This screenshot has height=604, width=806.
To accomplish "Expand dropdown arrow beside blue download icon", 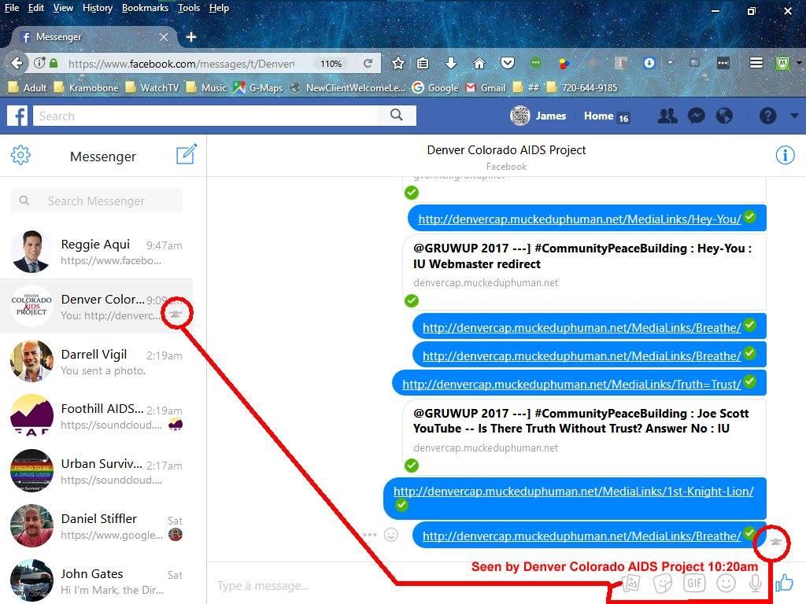I will tap(670, 63).
